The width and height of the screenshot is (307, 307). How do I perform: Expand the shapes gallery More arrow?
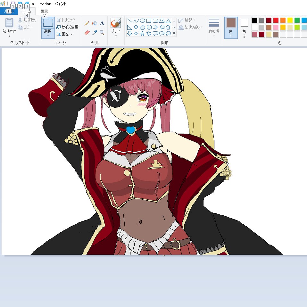click(x=174, y=33)
